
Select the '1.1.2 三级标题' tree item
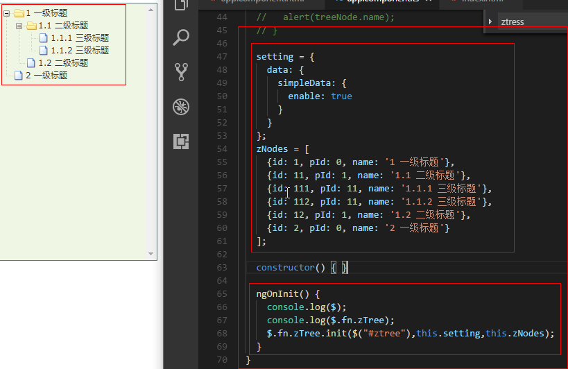coord(79,51)
